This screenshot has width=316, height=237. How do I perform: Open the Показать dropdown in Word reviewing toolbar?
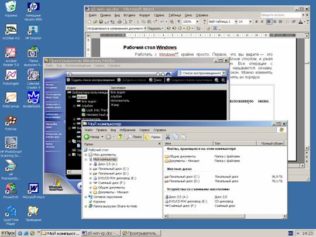[155, 29]
